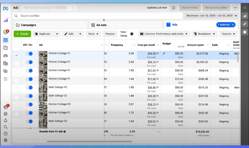
Task: Open Notifications bell icon
Action: pos(5,121)
